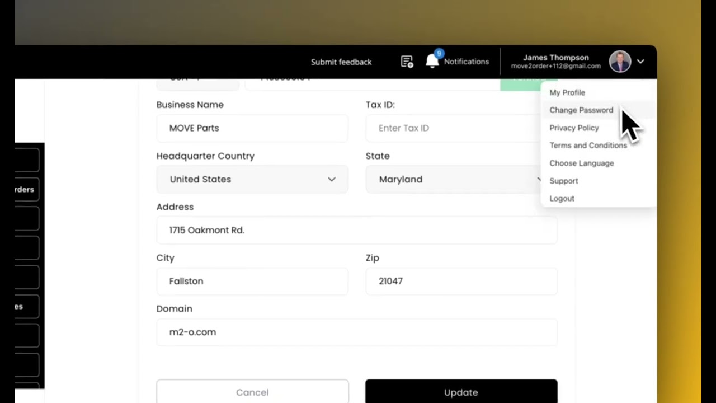Open the State dropdown showing Maryland
Image resolution: width=716 pixels, height=403 pixels.
[x=453, y=180]
